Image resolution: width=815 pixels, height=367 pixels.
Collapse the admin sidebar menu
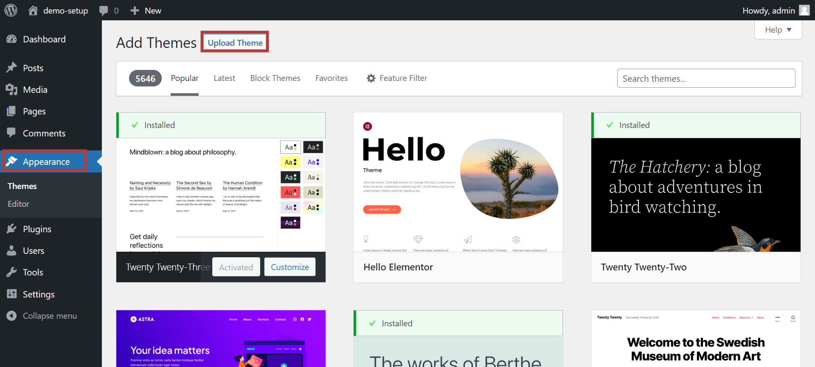click(50, 316)
